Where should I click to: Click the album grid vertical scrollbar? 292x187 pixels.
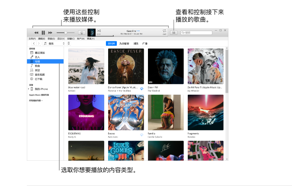coord(227,71)
